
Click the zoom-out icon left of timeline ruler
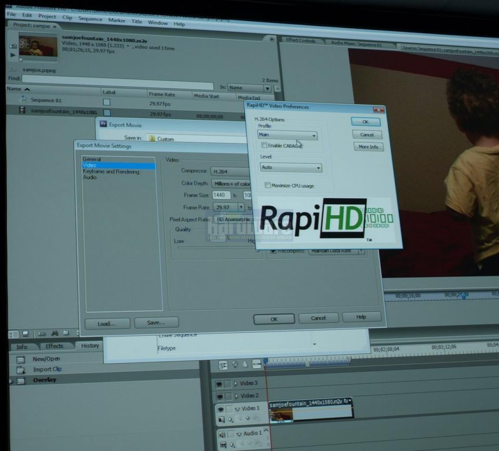pos(256,364)
